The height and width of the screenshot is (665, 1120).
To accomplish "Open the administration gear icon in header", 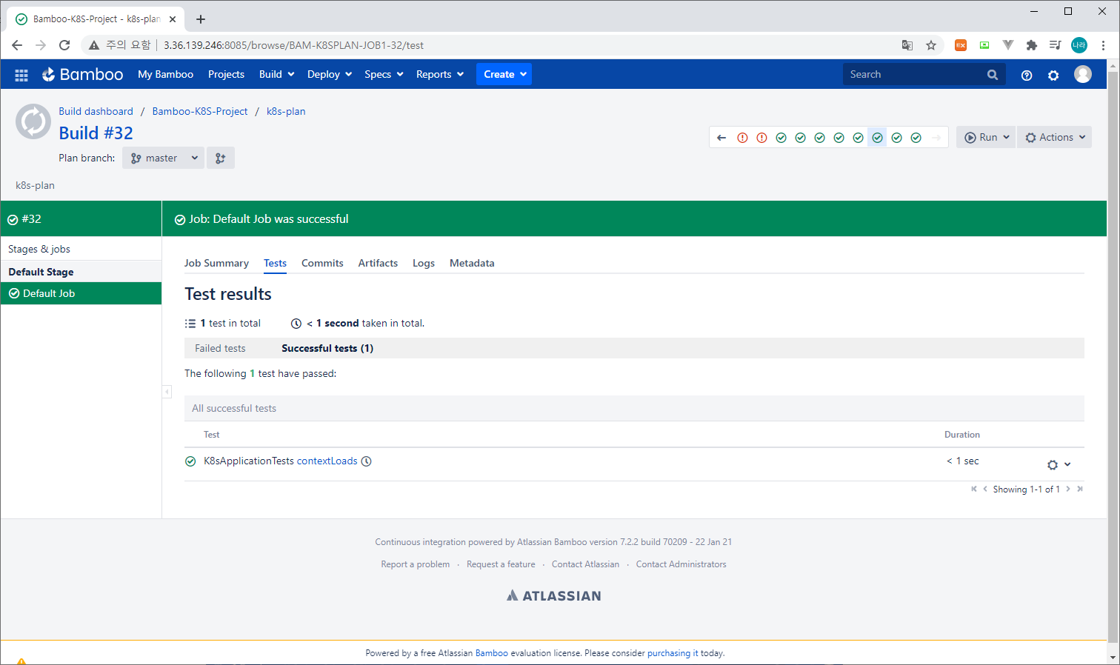I will [1053, 75].
